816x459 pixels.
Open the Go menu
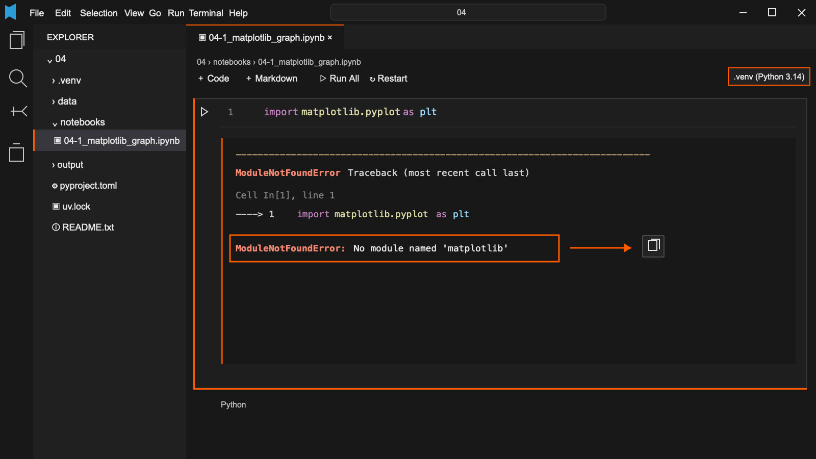[x=155, y=13]
